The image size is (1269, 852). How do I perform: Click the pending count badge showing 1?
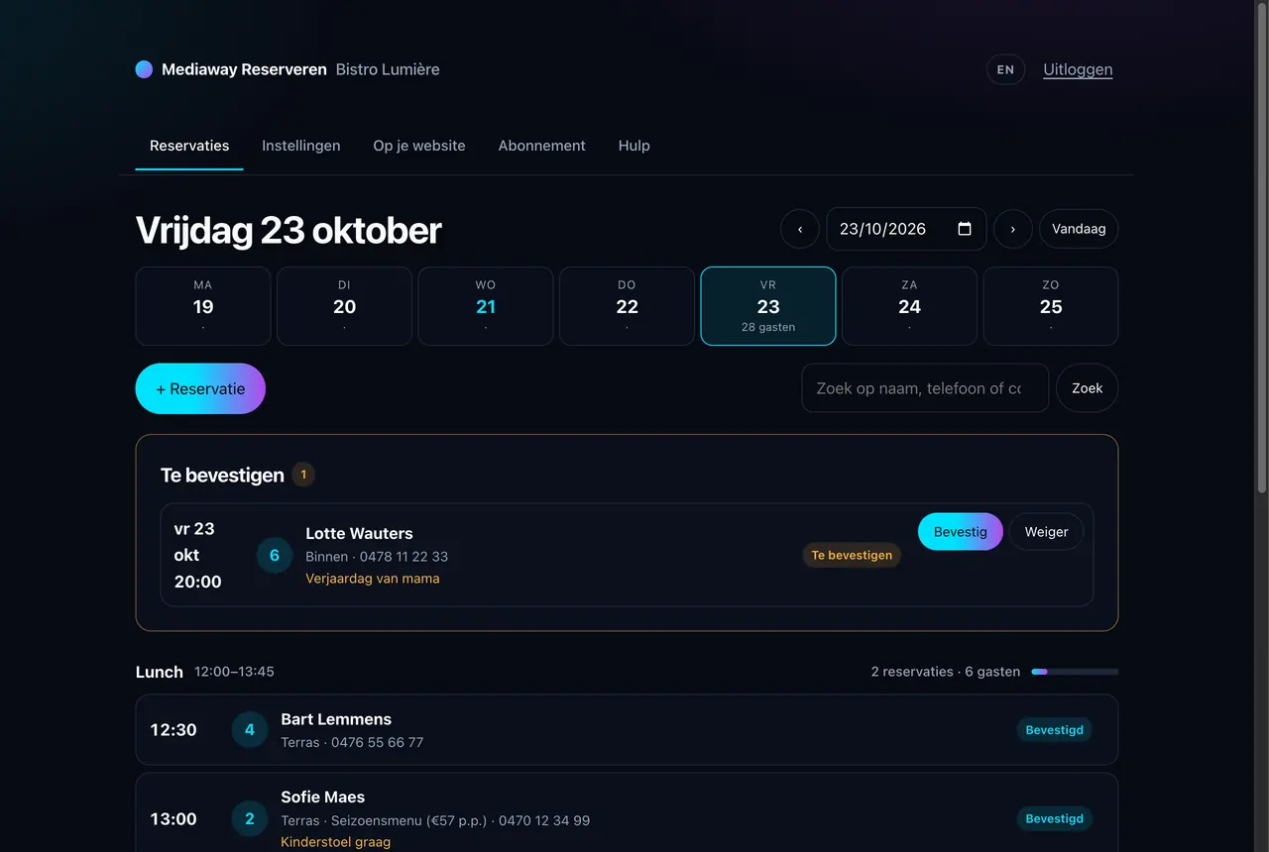tap(303, 475)
